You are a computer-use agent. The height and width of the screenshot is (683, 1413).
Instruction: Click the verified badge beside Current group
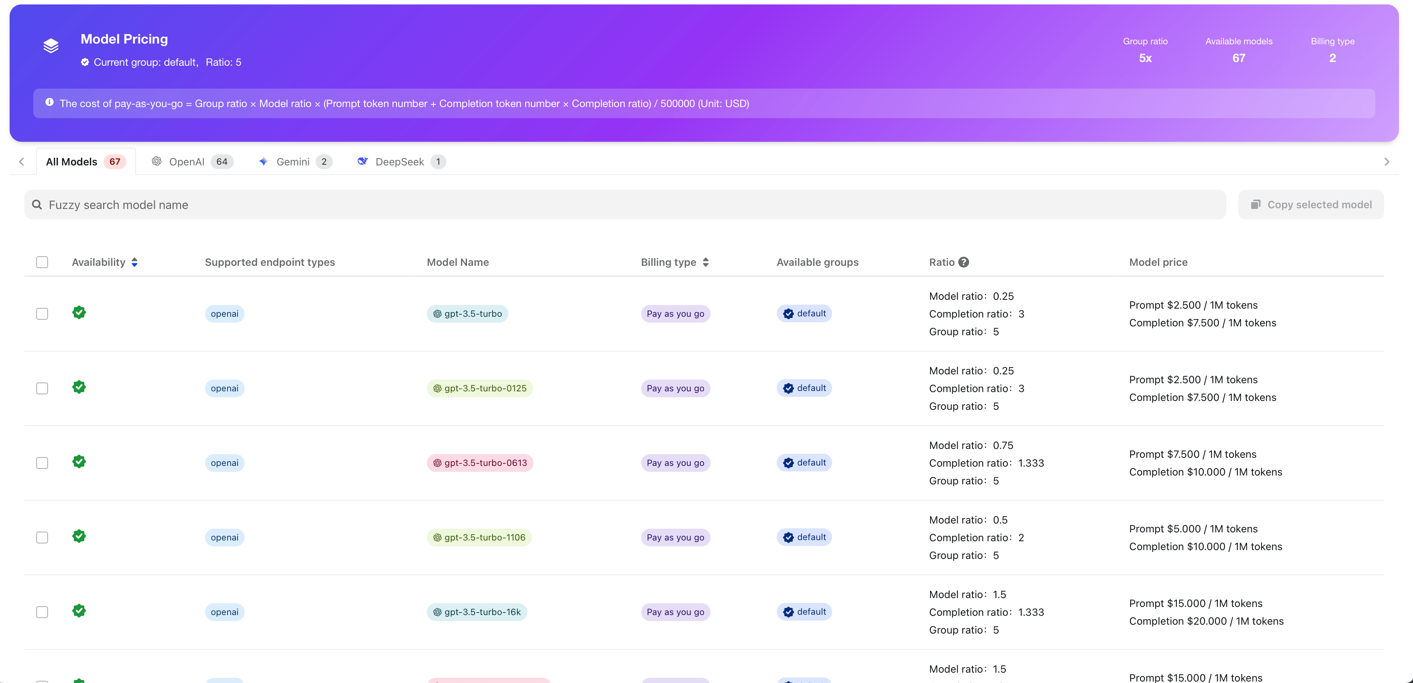[x=85, y=62]
